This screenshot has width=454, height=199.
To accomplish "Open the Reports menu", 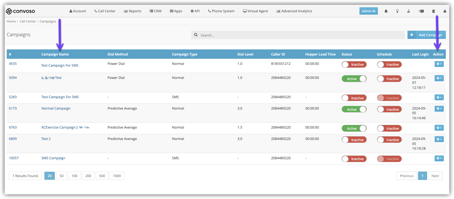I will coord(133,11).
